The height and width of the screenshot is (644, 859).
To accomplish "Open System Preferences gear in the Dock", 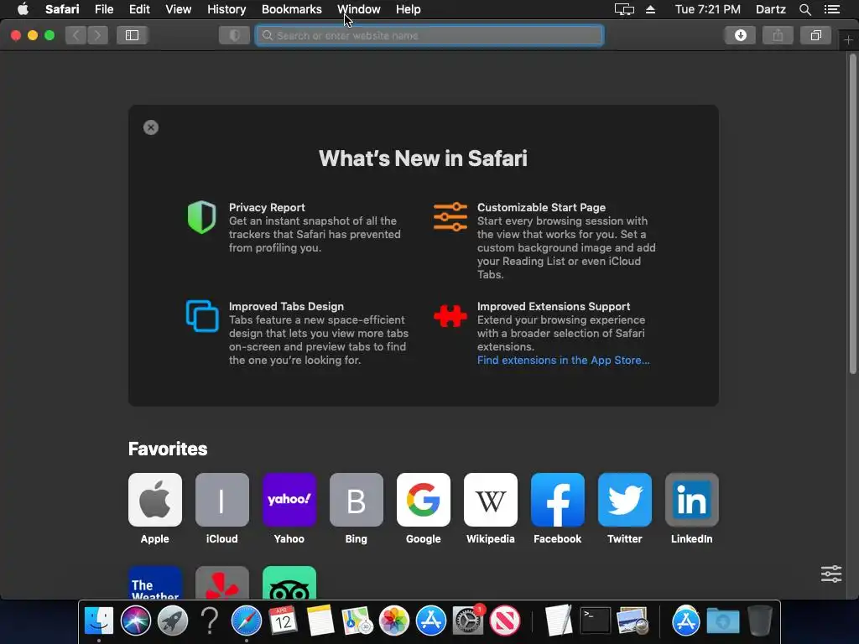I will pyautogui.click(x=467, y=621).
